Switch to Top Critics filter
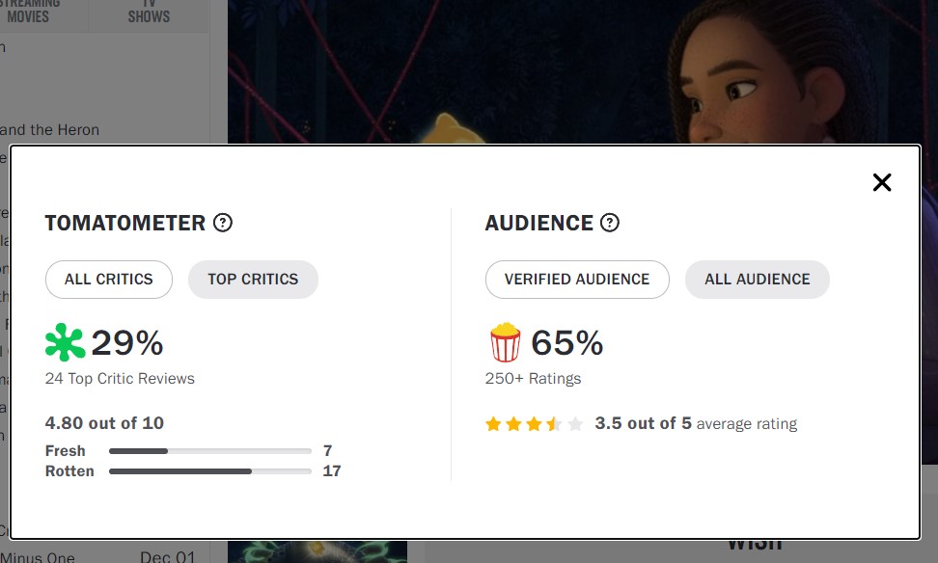Screen dimensions: 938x563 (x=253, y=280)
